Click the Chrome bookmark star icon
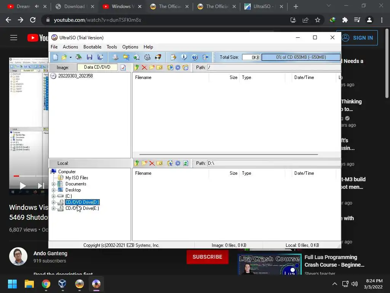The height and width of the screenshot is (293, 390). click(318, 20)
